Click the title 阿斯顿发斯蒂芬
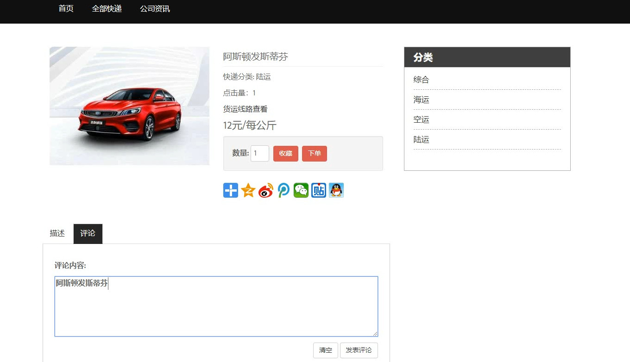This screenshot has height=362, width=630. pyautogui.click(x=256, y=57)
